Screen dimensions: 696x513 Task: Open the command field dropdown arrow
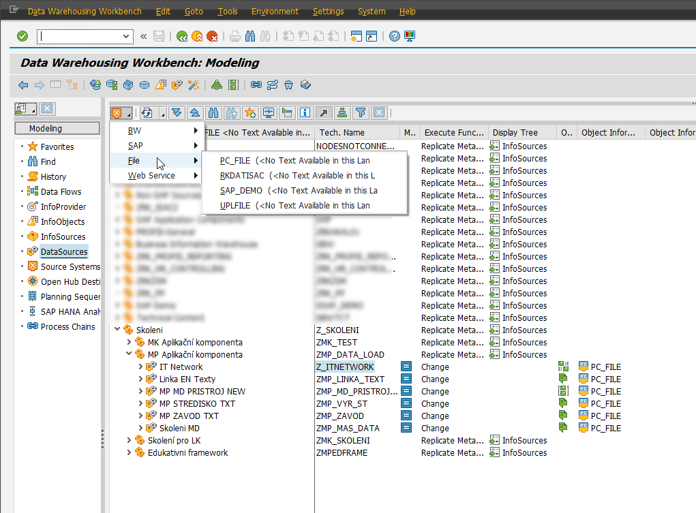click(126, 36)
